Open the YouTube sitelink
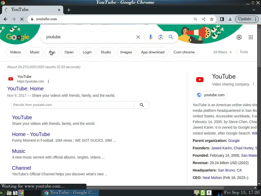The height and width of the screenshot is (196, 261). 22,117
